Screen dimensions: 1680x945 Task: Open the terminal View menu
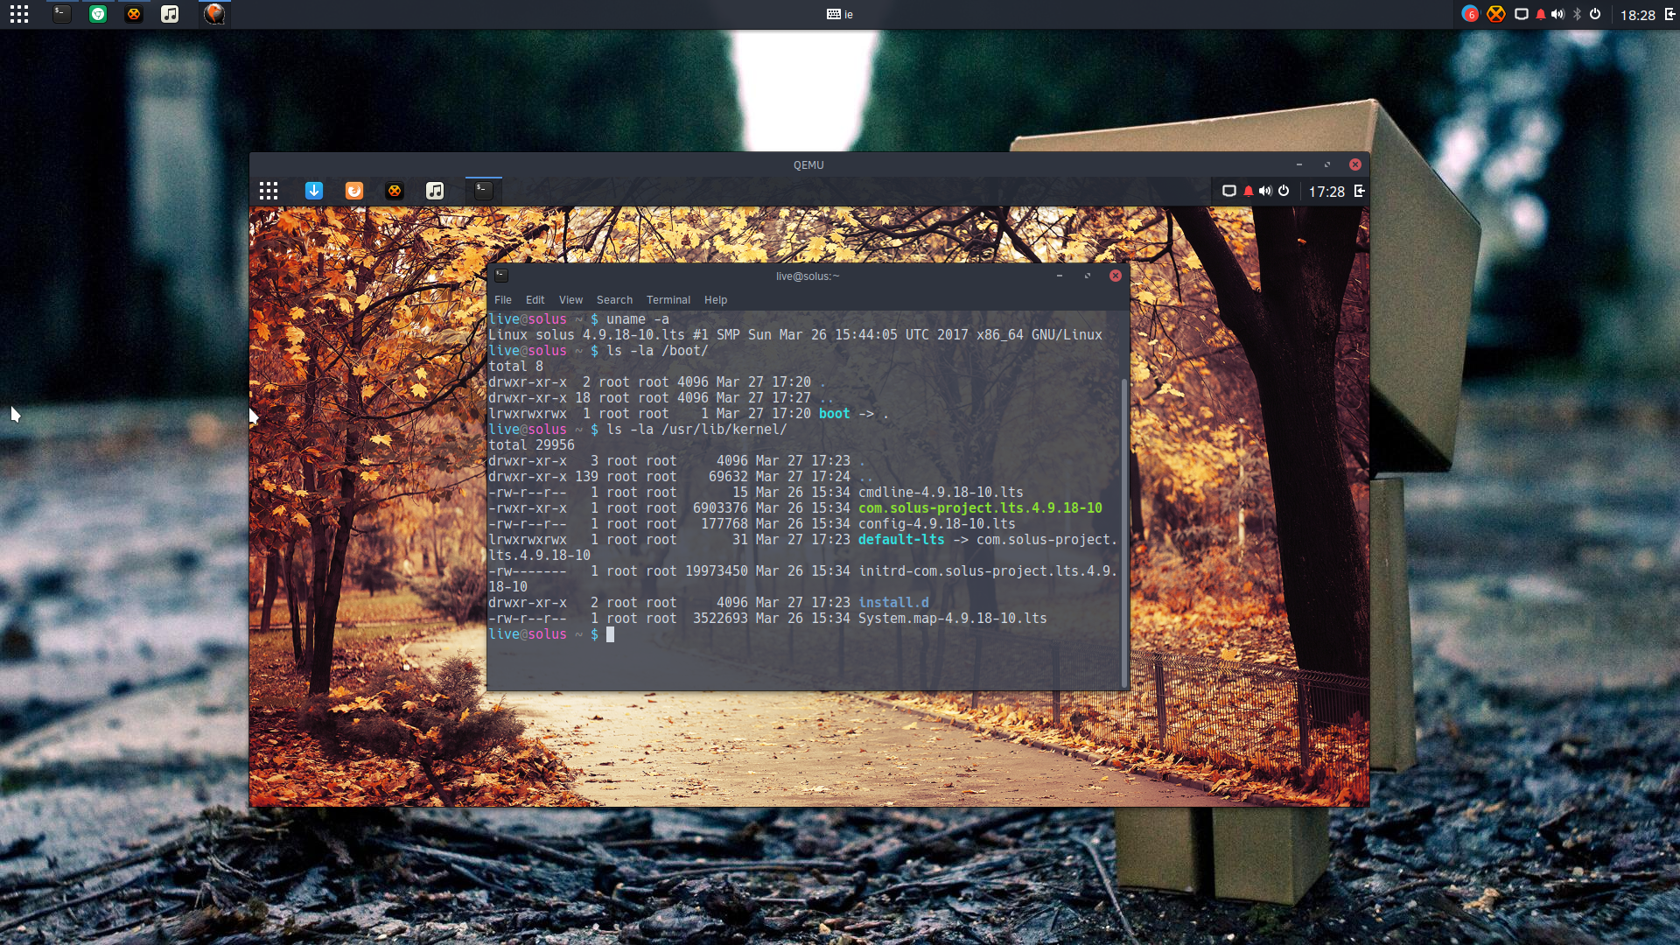click(x=571, y=299)
